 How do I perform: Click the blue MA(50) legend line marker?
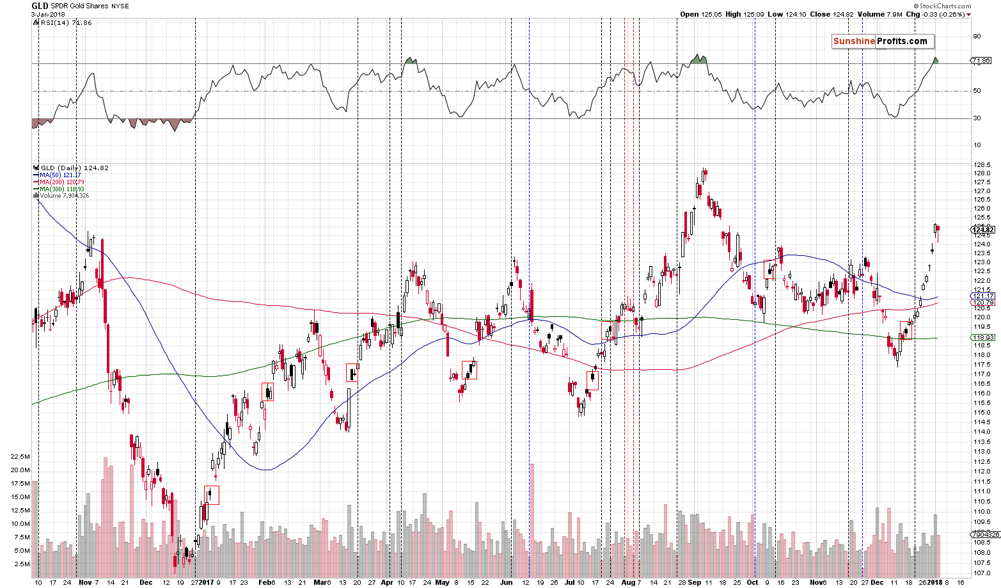(35, 175)
